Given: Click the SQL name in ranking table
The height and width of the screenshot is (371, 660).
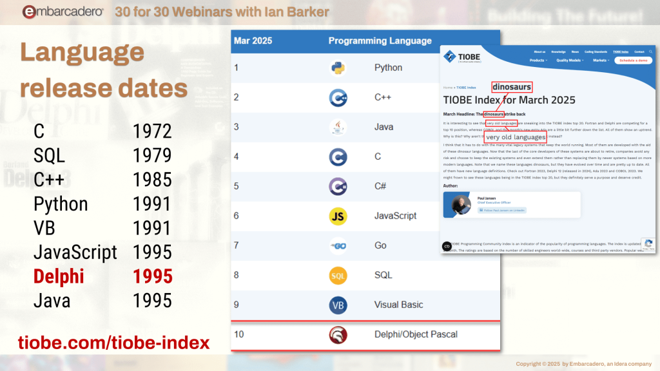Looking at the screenshot, I should click(383, 275).
